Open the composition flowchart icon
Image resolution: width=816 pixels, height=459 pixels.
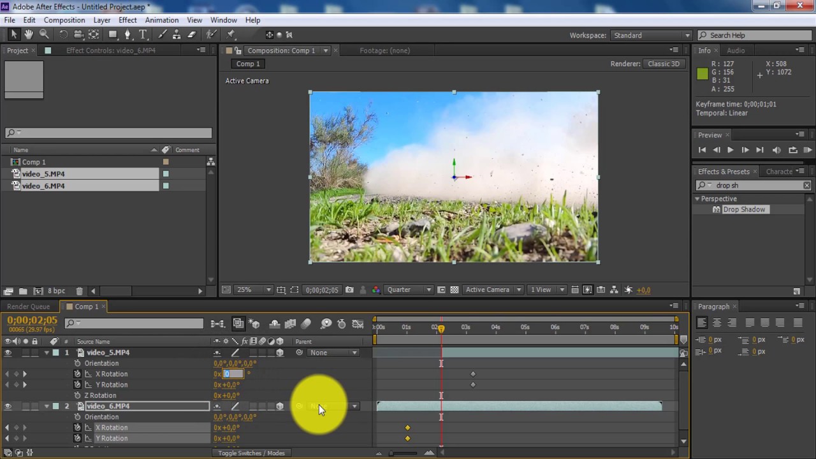(x=615, y=289)
